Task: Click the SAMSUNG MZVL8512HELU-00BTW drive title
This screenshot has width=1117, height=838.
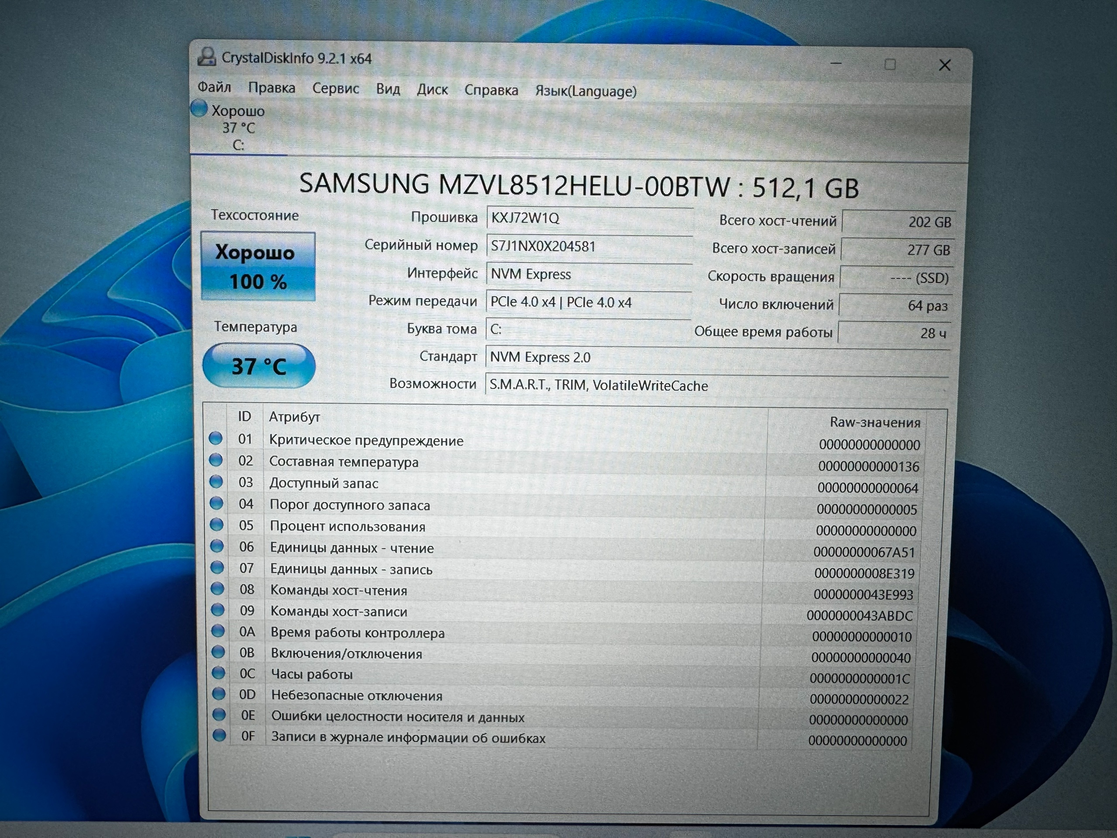Action: [579, 186]
